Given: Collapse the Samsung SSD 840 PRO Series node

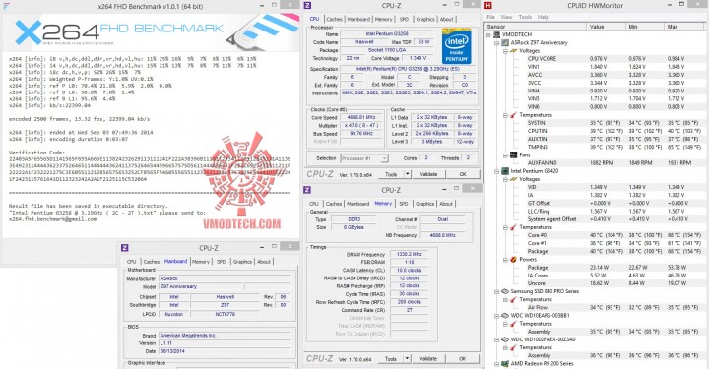Looking at the screenshot, I should (497, 291).
